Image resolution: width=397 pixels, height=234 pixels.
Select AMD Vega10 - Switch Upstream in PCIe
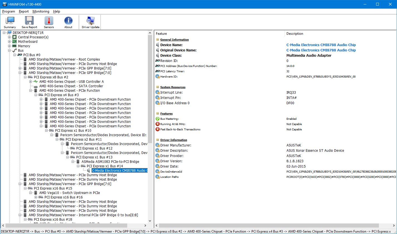[x=70, y=193]
